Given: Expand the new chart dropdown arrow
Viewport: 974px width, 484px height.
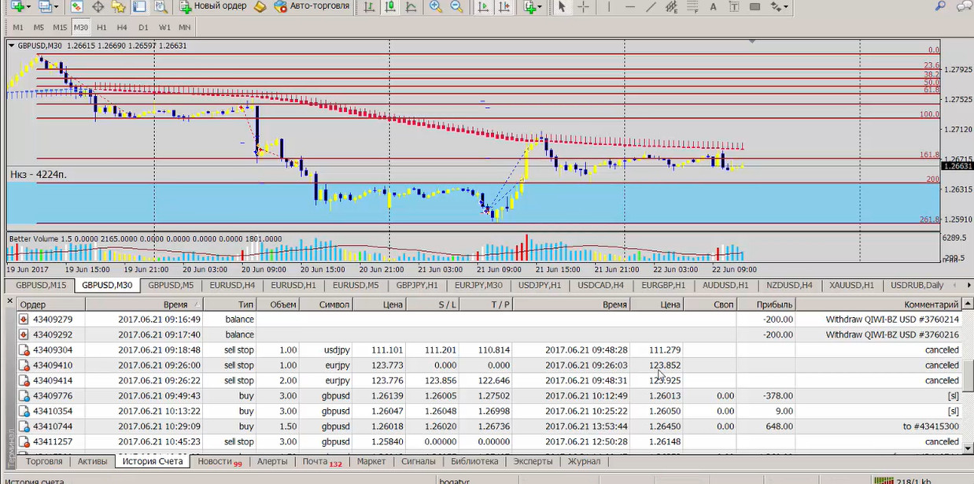Looking at the screenshot, I should coord(28,7).
